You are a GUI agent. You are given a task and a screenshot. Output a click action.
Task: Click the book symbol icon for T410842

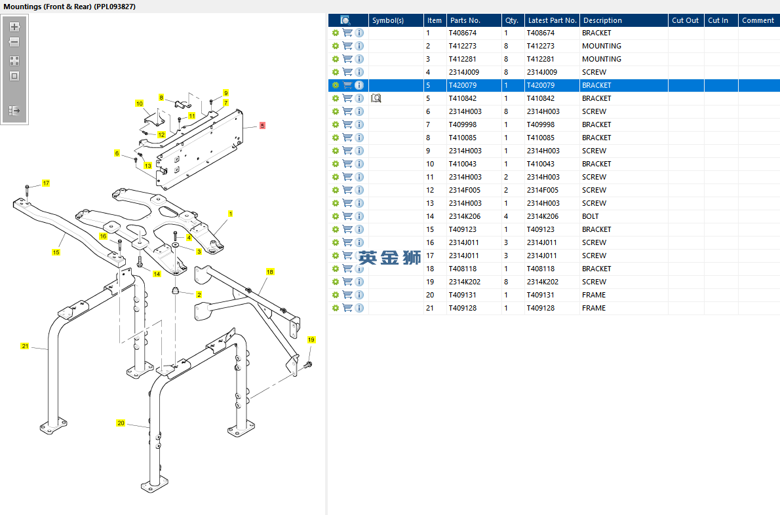(376, 98)
